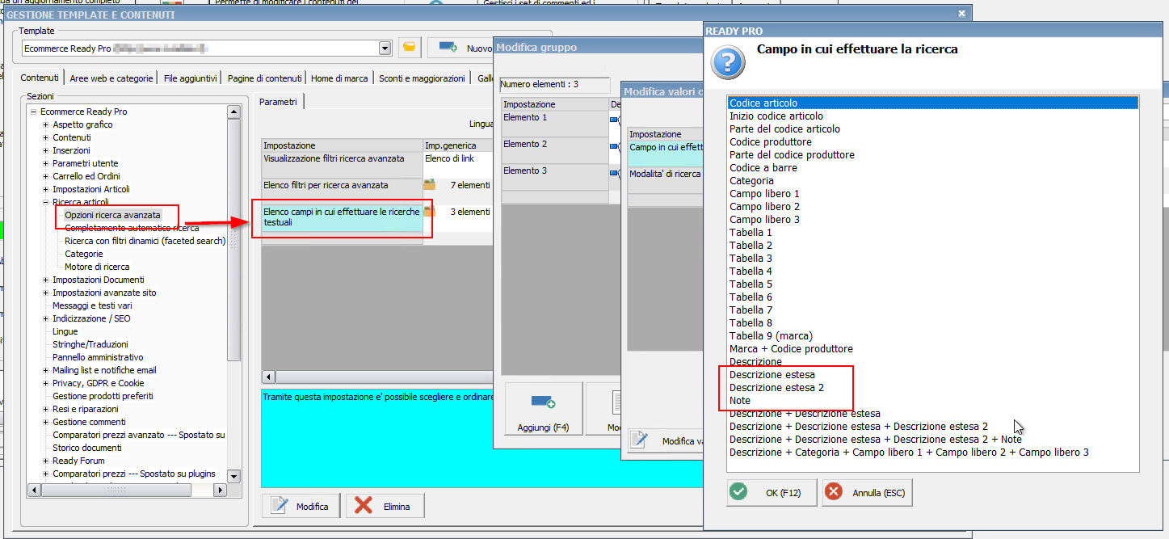Collapse the Ricerca articoli node
The height and width of the screenshot is (539, 1169).
tap(46, 202)
